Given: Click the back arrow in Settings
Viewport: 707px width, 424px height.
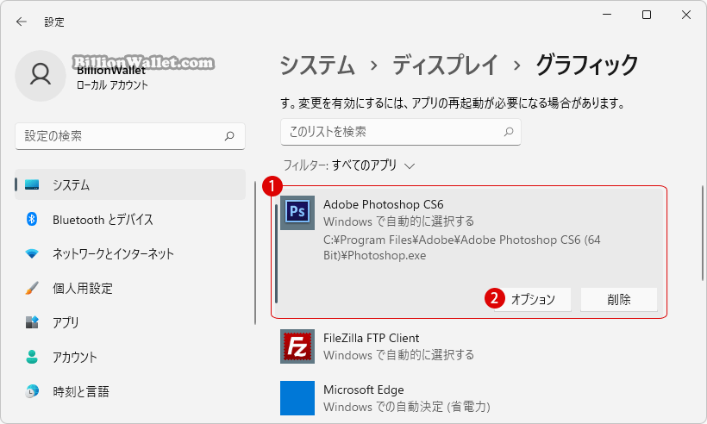Looking at the screenshot, I should click(22, 22).
